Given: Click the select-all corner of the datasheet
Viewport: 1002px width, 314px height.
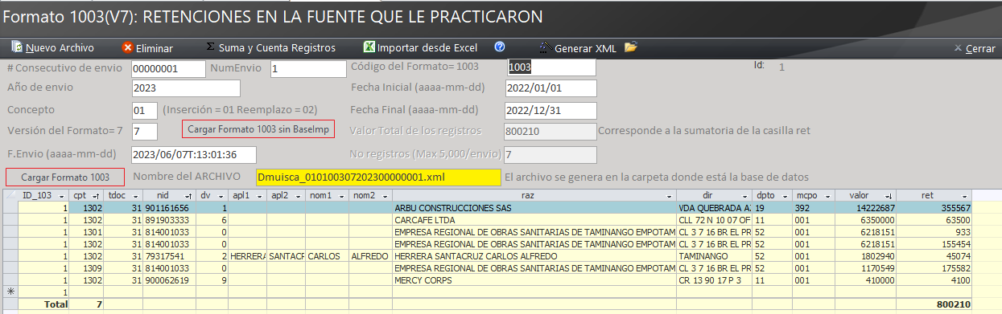Looking at the screenshot, I should [x=10, y=196].
